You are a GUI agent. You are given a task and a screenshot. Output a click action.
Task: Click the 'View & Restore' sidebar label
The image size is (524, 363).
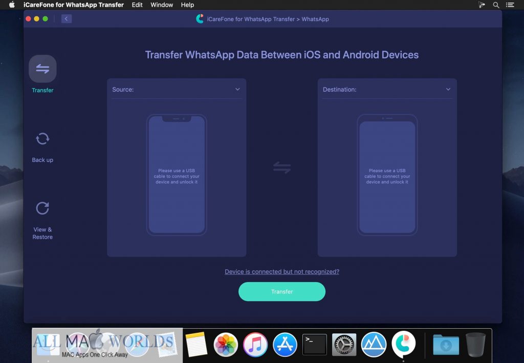point(42,233)
